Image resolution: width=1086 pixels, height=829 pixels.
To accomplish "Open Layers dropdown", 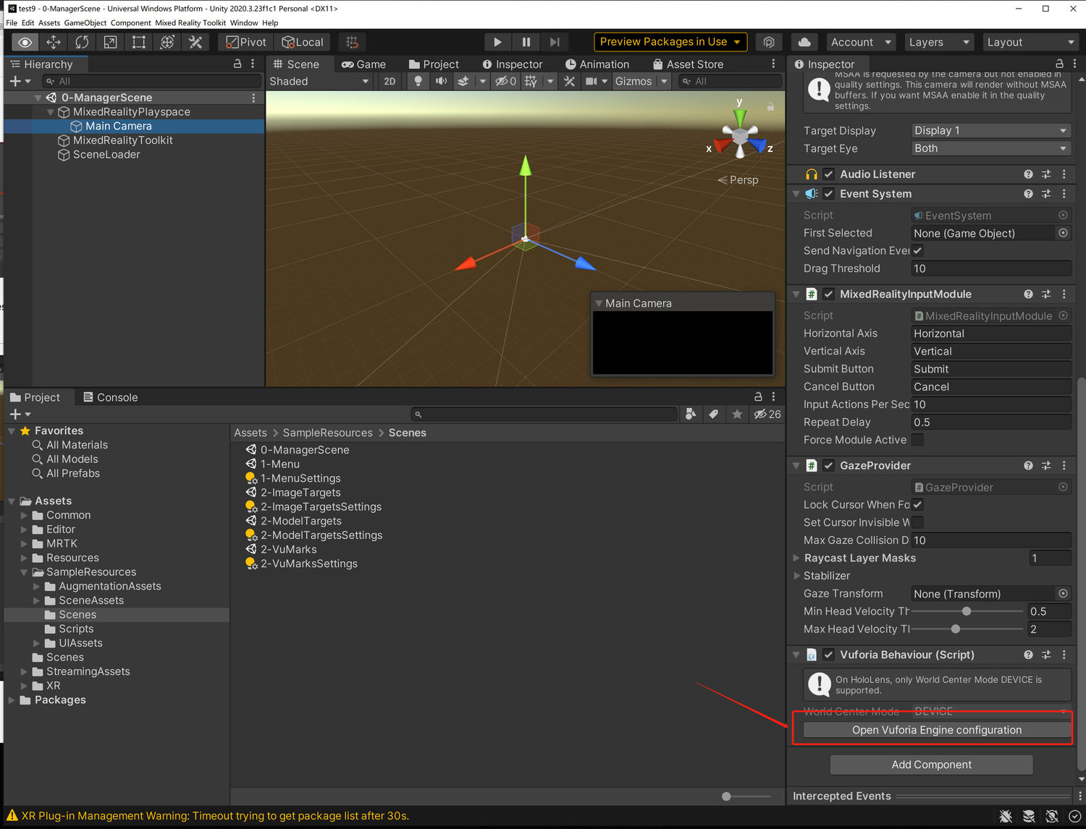I will pos(940,42).
